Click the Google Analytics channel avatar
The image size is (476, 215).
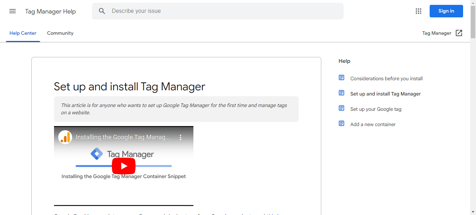(x=65, y=137)
